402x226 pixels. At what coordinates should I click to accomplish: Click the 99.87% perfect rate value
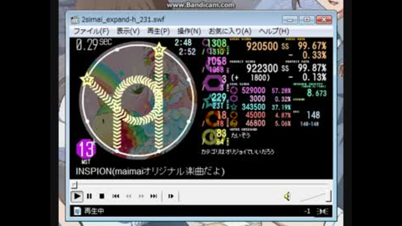[312, 68]
